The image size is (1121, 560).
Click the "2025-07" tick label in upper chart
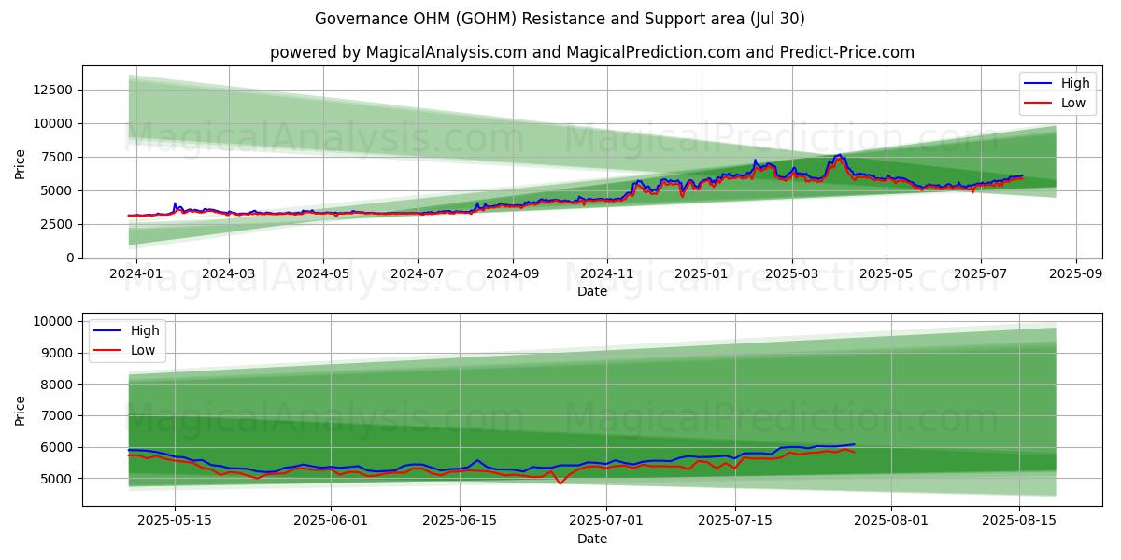click(980, 273)
